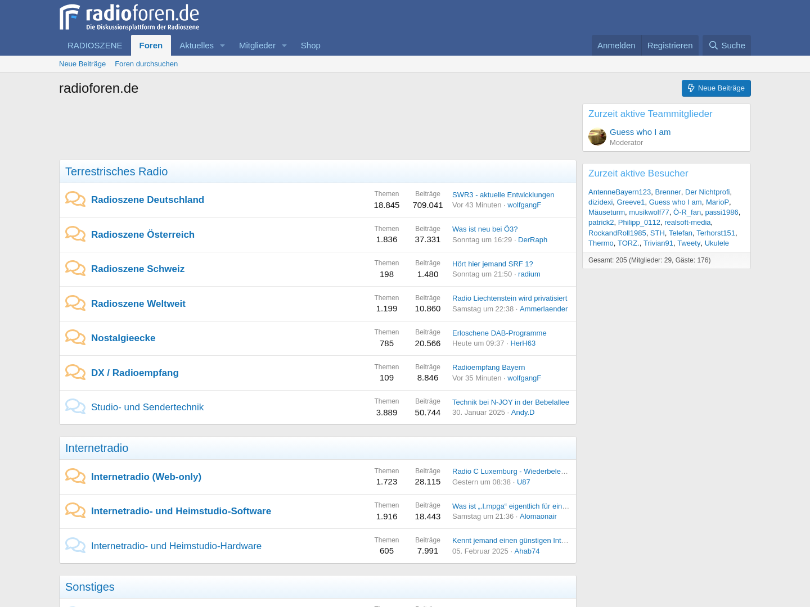Viewport: 810px width, 607px height.
Task: Open the Radioszene Schweiz forum
Action: pyautogui.click(x=138, y=269)
